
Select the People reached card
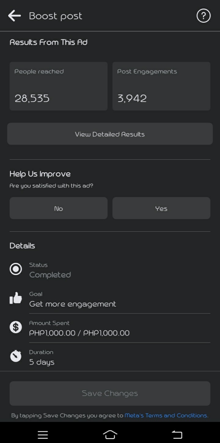[x=58, y=86]
